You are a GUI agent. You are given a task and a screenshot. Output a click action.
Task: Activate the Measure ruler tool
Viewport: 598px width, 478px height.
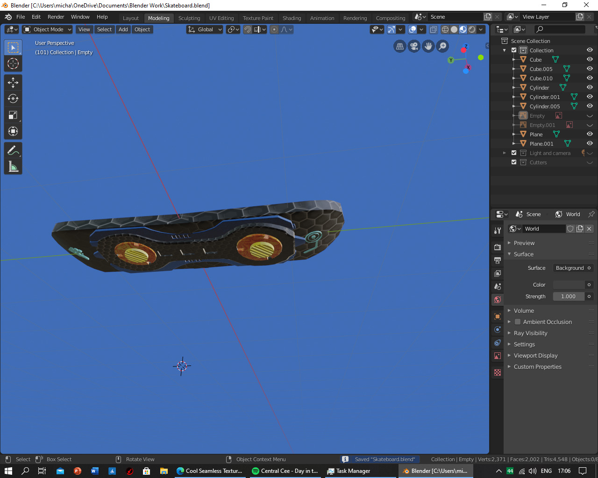point(13,167)
